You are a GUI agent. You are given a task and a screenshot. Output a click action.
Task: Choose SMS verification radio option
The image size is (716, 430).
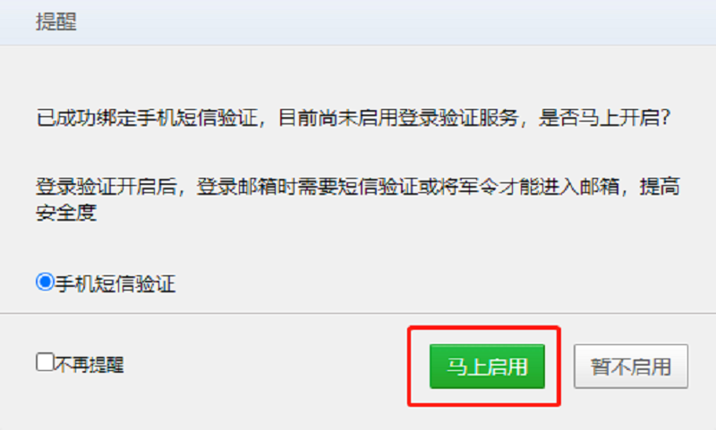tap(46, 282)
